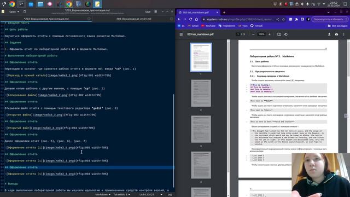Switch to the gedit taskbar icon

click(x=97, y=4)
